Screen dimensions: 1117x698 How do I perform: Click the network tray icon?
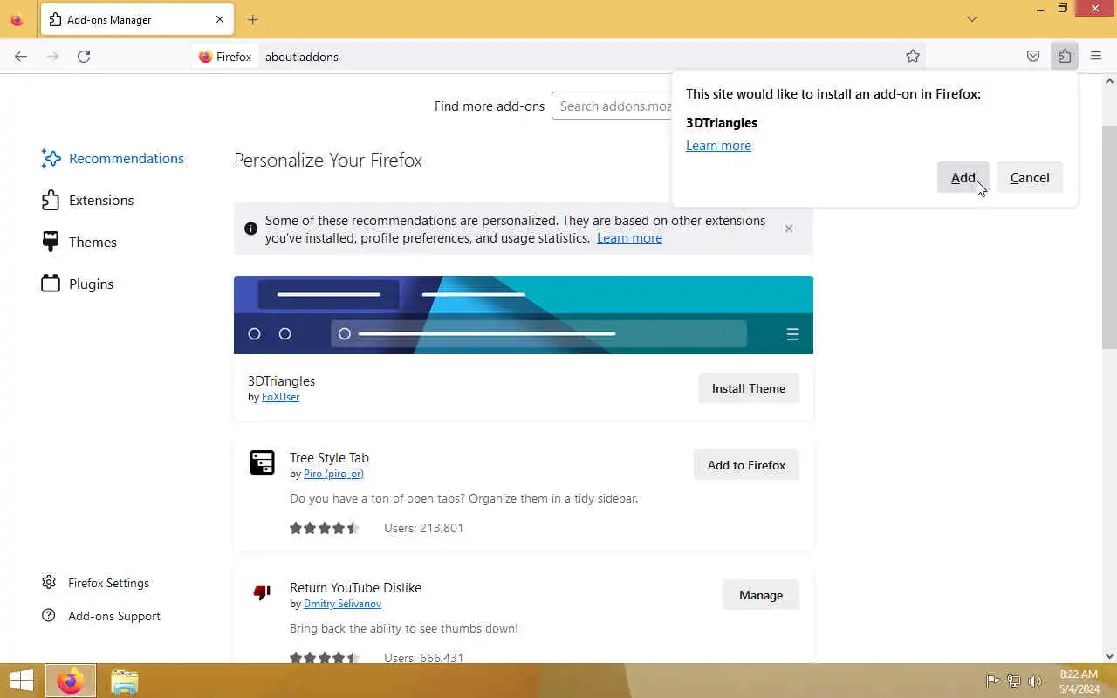coord(1013,681)
